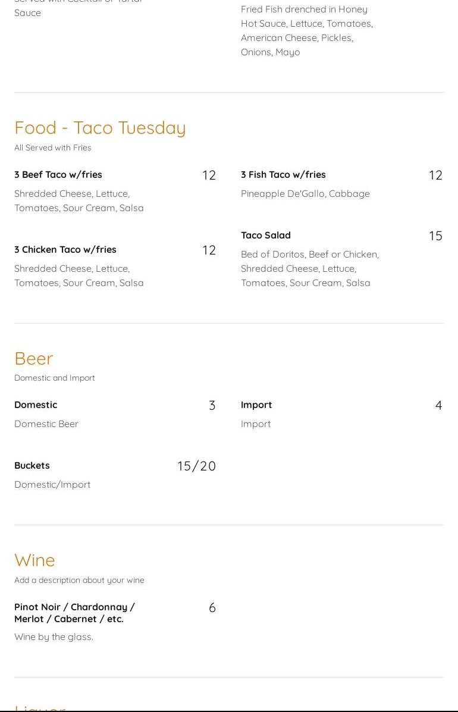Select the 3 Fish Taco w/fries item

pyautogui.click(x=283, y=174)
